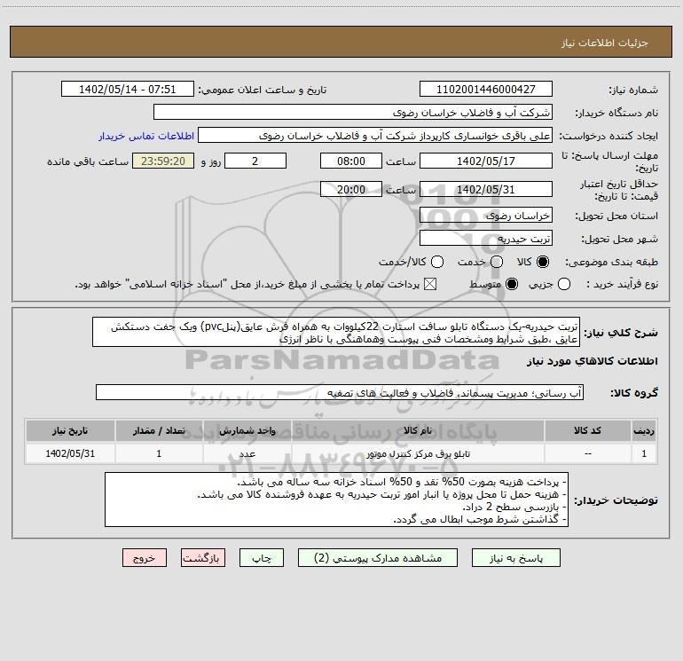Click the چاپ print button

tap(262, 558)
